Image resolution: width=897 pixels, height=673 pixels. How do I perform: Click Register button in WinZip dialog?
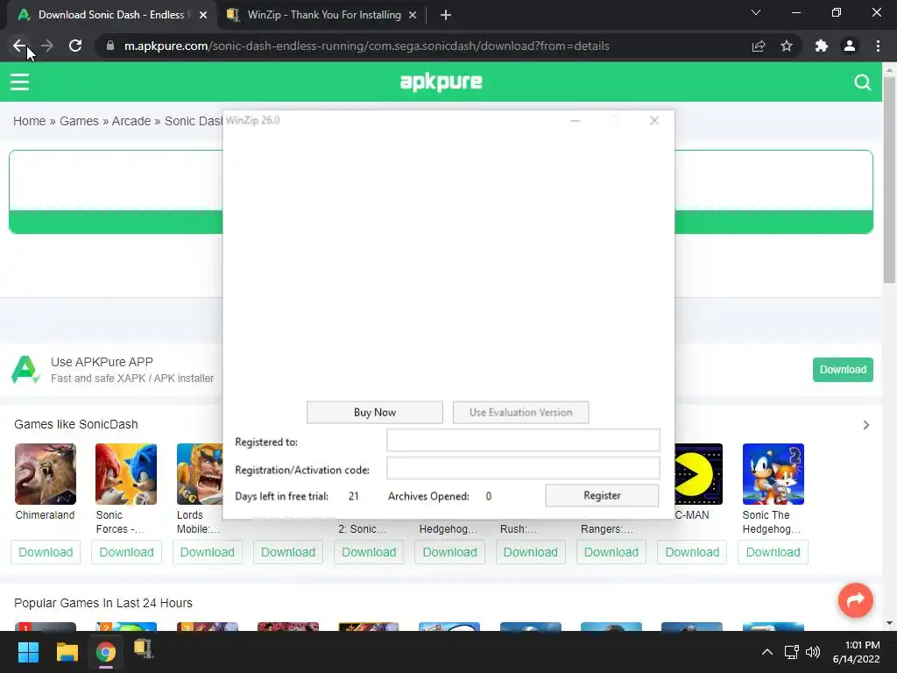tap(602, 495)
